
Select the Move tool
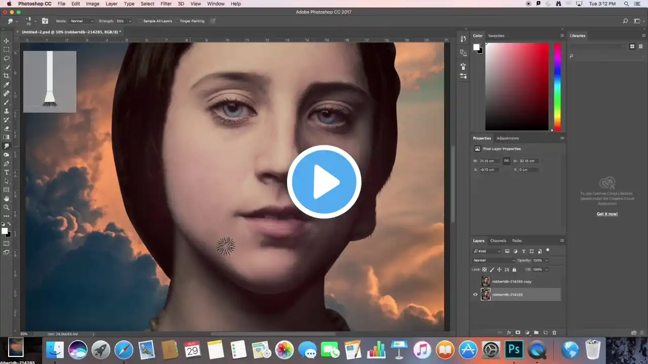pyautogui.click(x=7, y=41)
